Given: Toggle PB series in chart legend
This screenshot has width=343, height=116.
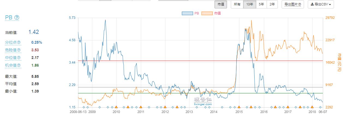Looking at the screenshot, I should [190, 13].
